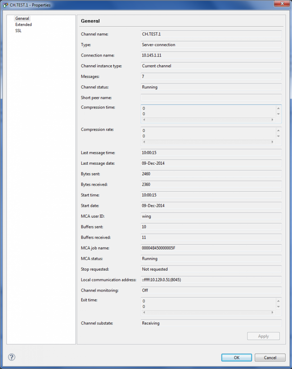Click the Compression time label
The image size is (292, 369).
[x=98, y=107]
